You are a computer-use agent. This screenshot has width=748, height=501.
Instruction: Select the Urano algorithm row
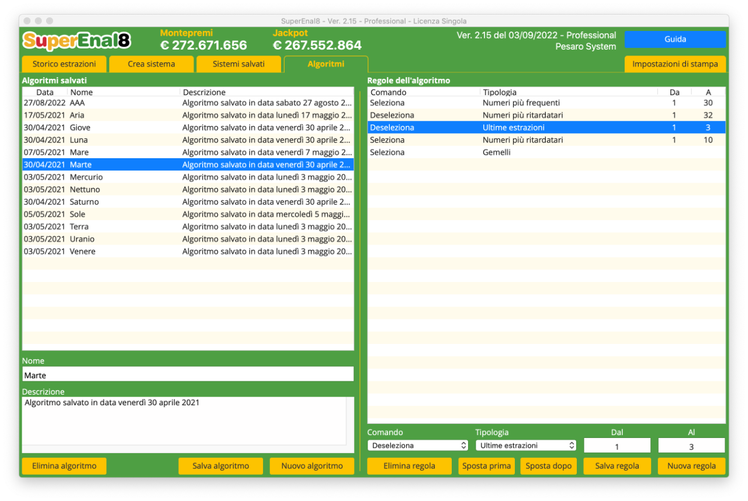click(188, 239)
